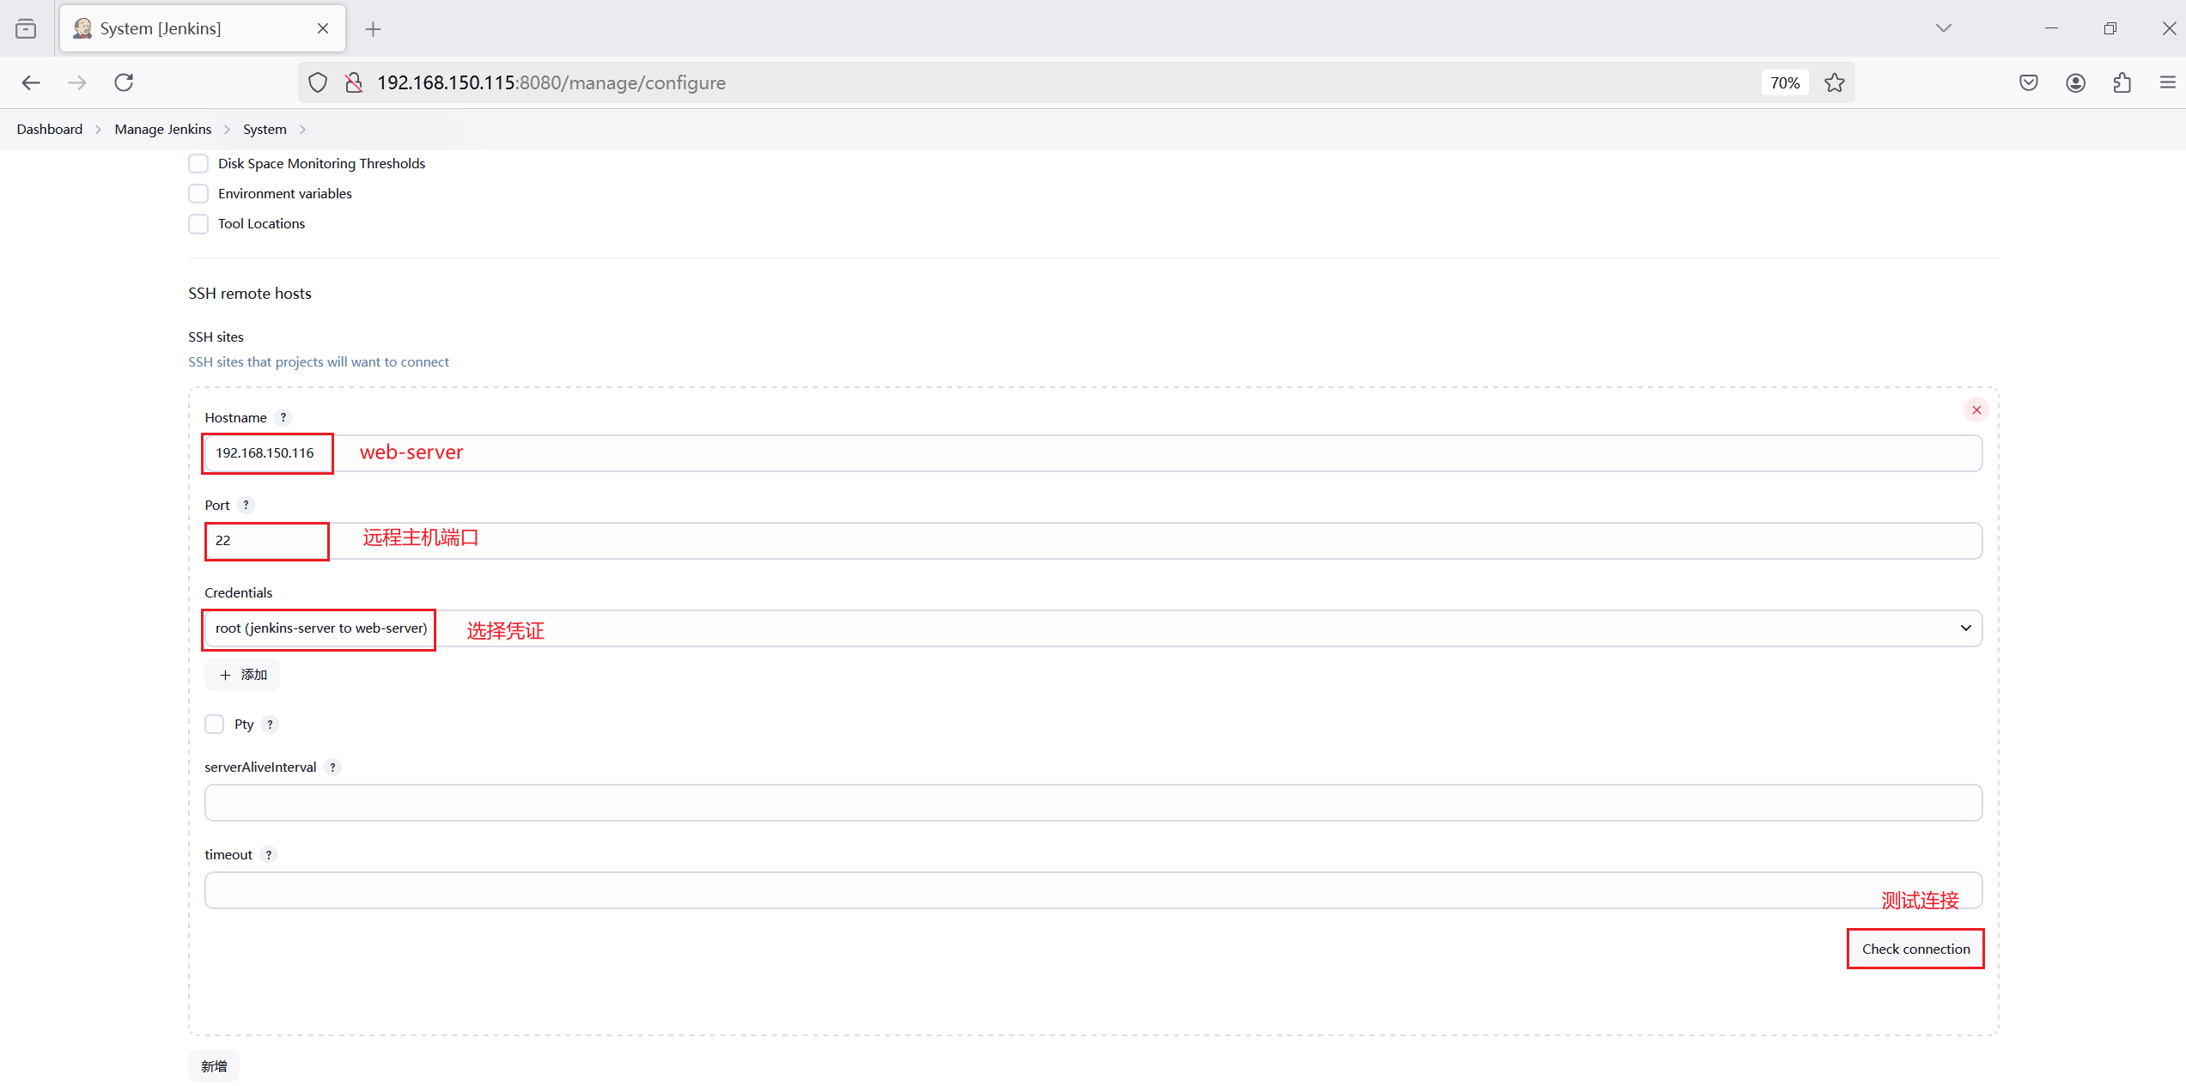Click the Port input field

(x=1093, y=541)
